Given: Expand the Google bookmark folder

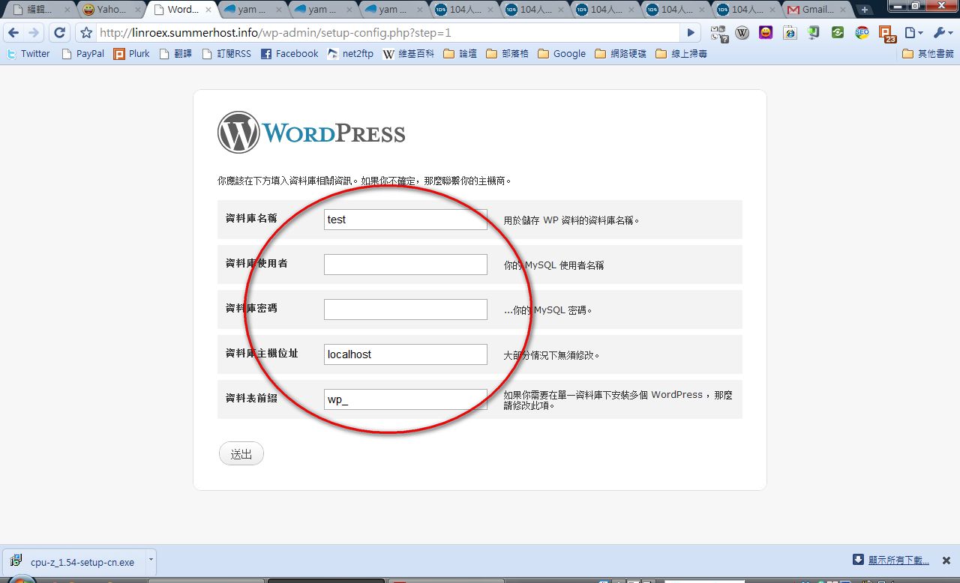Looking at the screenshot, I should (562, 54).
